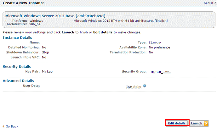The width and height of the screenshot is (217, 131).
Task: Select the Microsoft Windows Server 2012 Base title
Action: pyautogui.click(x=55, y=16)
